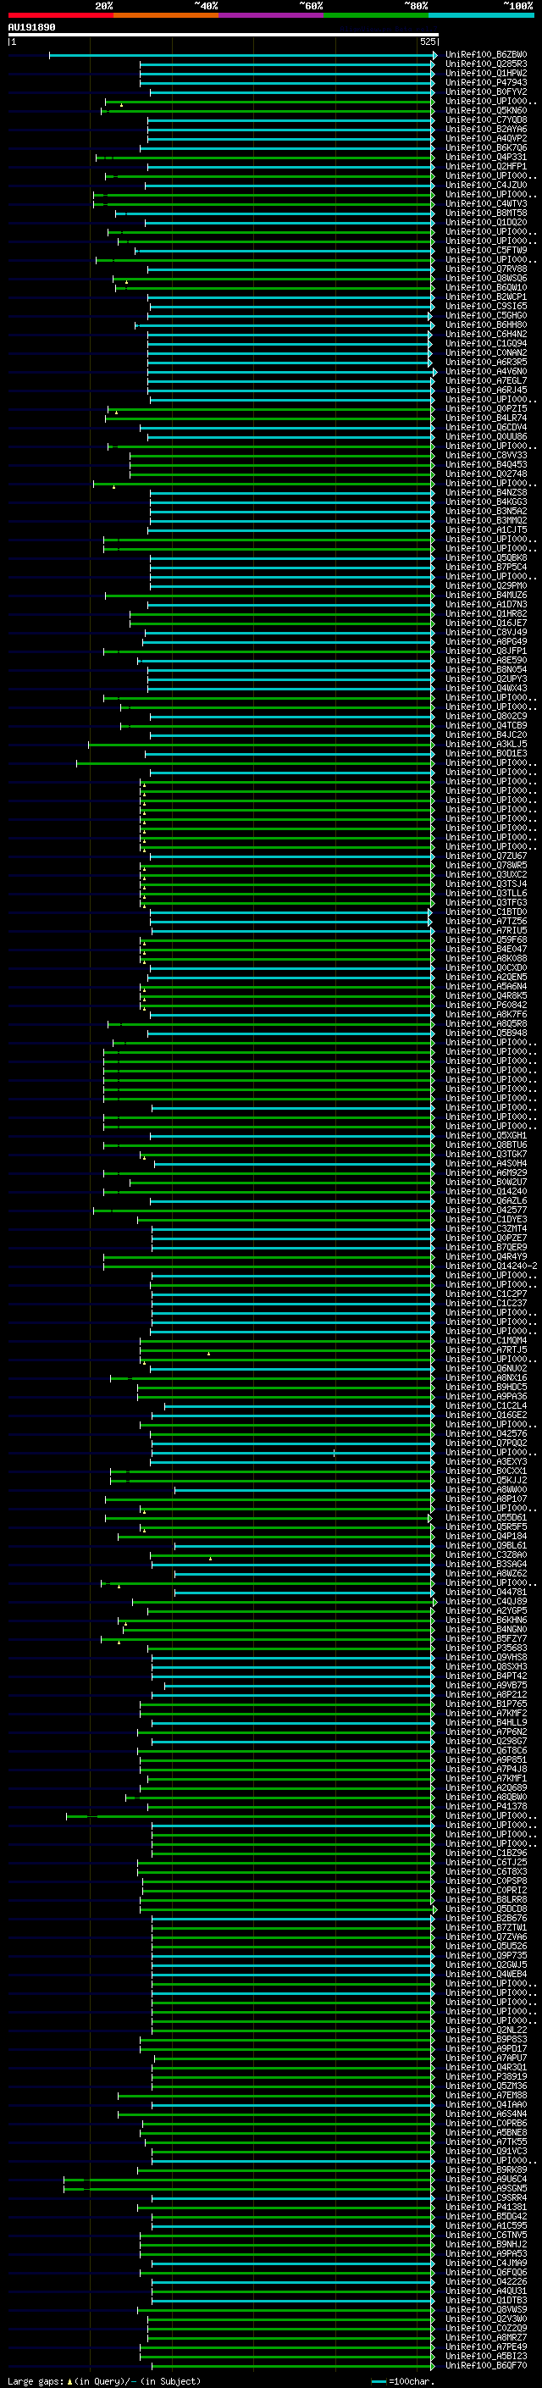The height and width of the screenshot is (2388, 542).
Task: Select the UniRef100_A4QVP2 label
Action: (486, 139)
